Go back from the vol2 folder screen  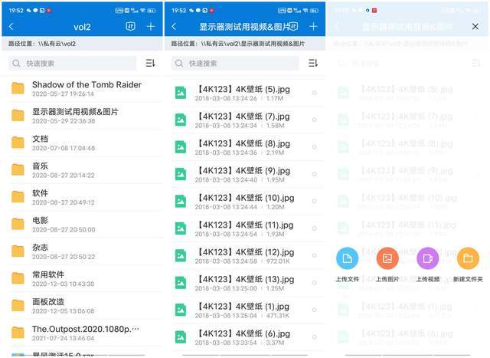point(11,26)
